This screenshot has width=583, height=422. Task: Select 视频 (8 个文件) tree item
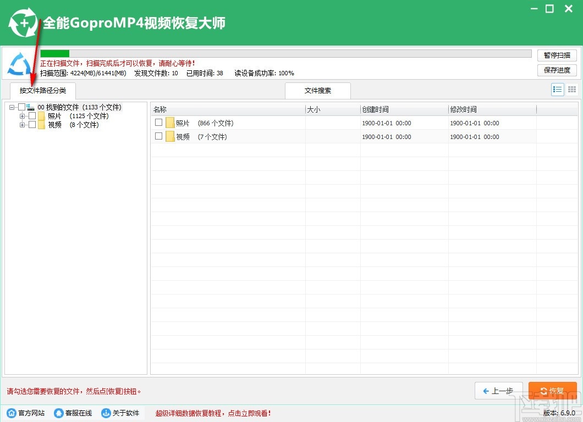tap(73, 125)
